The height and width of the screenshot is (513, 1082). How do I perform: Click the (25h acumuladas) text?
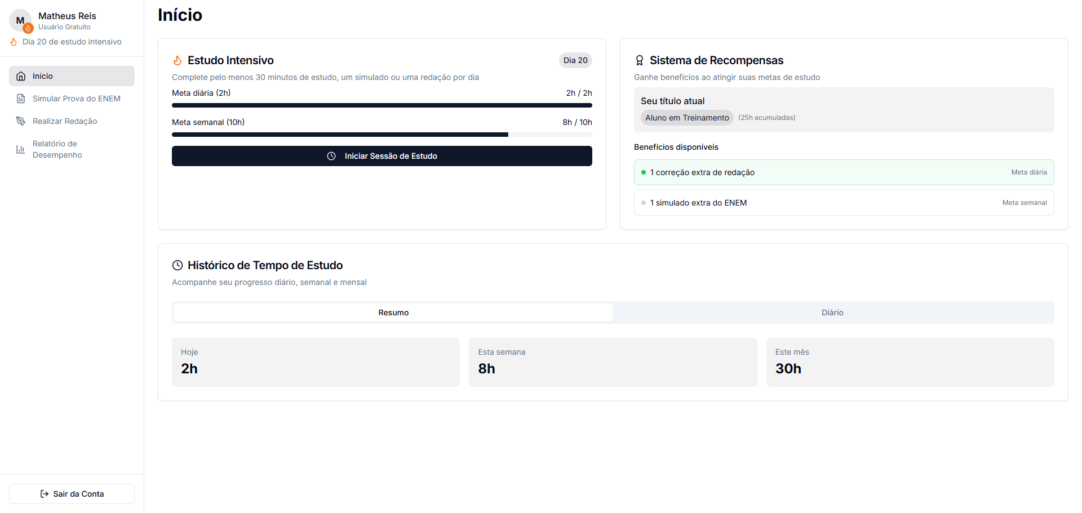(x=767, y=118)
